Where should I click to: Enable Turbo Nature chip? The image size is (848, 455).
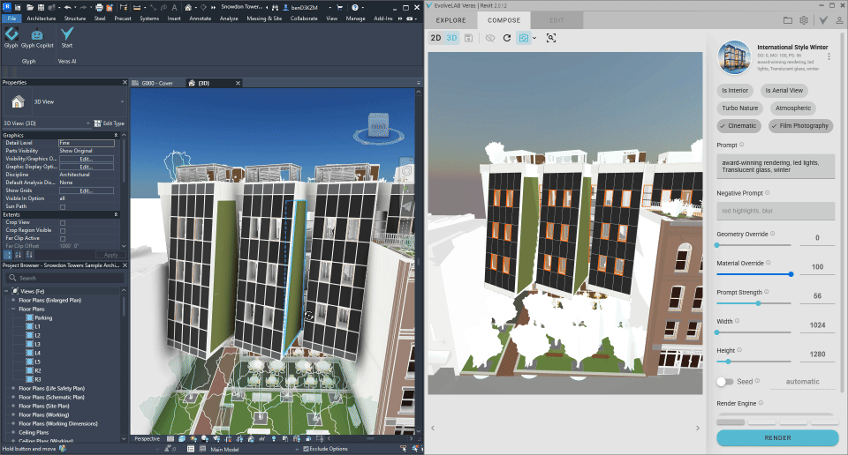pos(740,108)
